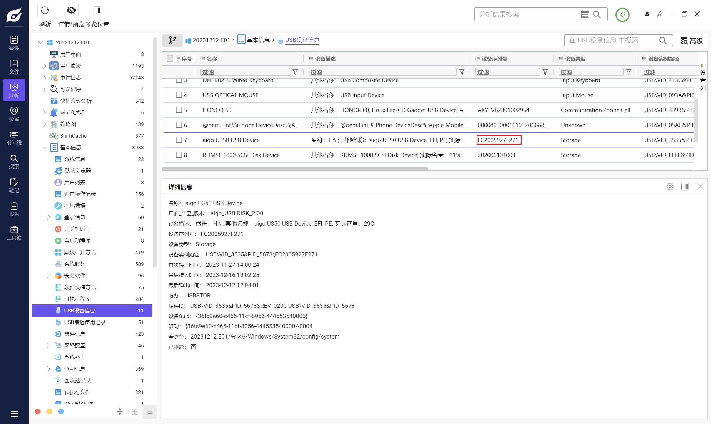This screenshot has height=424, width=711.
Task: Collapse the 20231212.E01 tree root
Action: coord(41,42)
